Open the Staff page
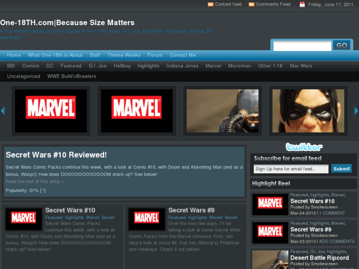The image size is (359, 269). point(95,55)
